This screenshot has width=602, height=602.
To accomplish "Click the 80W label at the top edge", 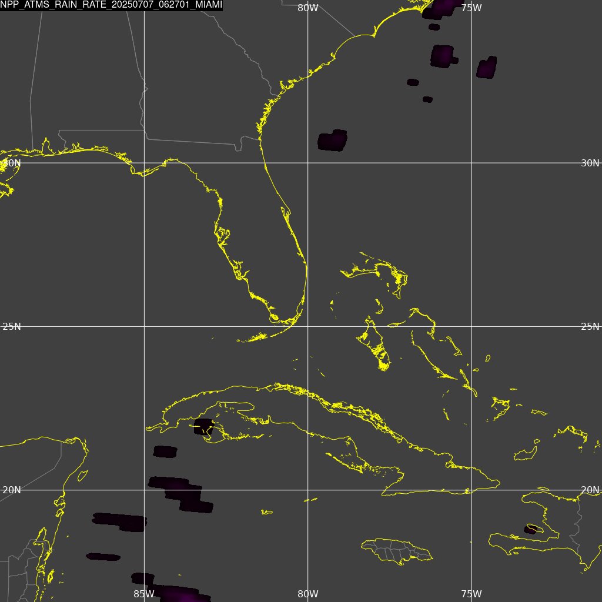I will (x=308, y=8).
